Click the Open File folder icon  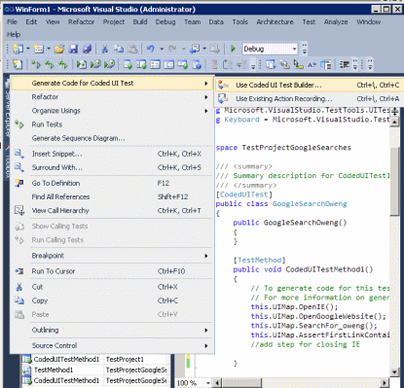tap(59, 50)
